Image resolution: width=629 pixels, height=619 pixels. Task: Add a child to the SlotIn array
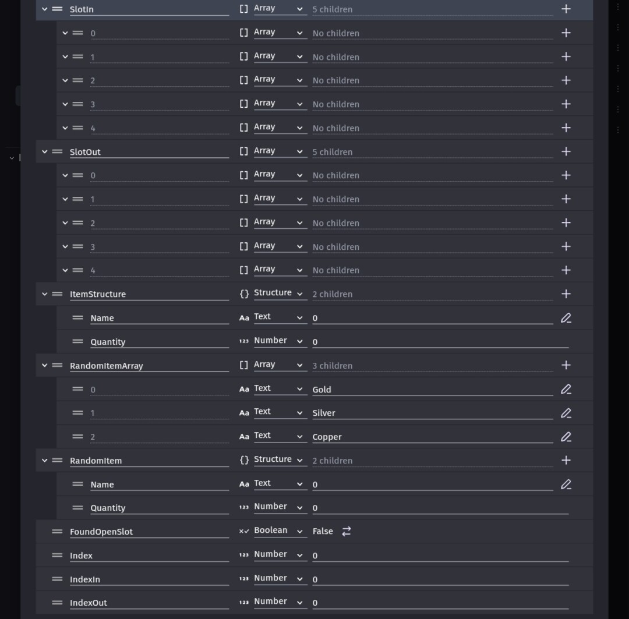566,9
